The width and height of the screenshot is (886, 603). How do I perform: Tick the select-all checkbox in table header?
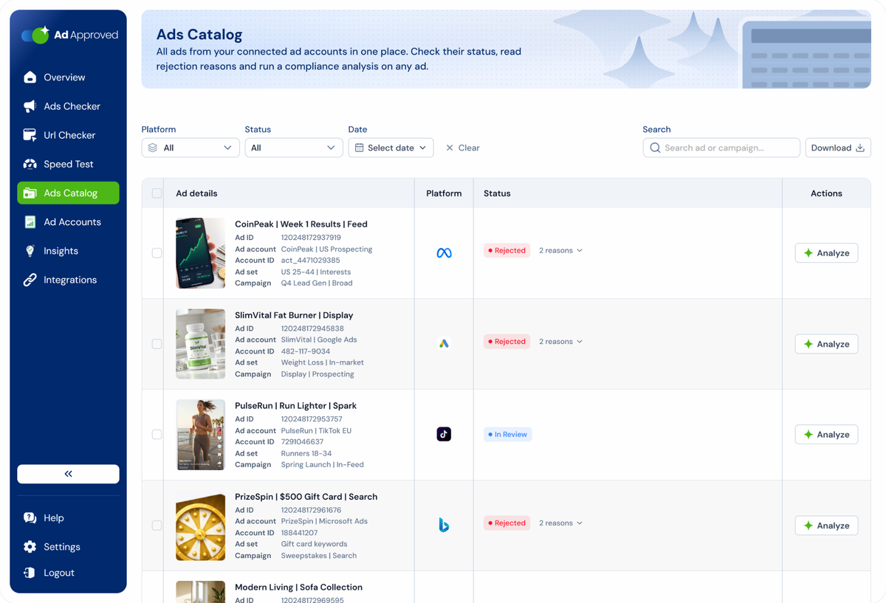[157, 193]
